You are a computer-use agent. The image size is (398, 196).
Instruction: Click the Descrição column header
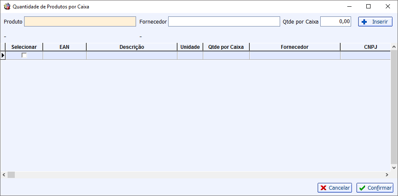click(132, 47)
